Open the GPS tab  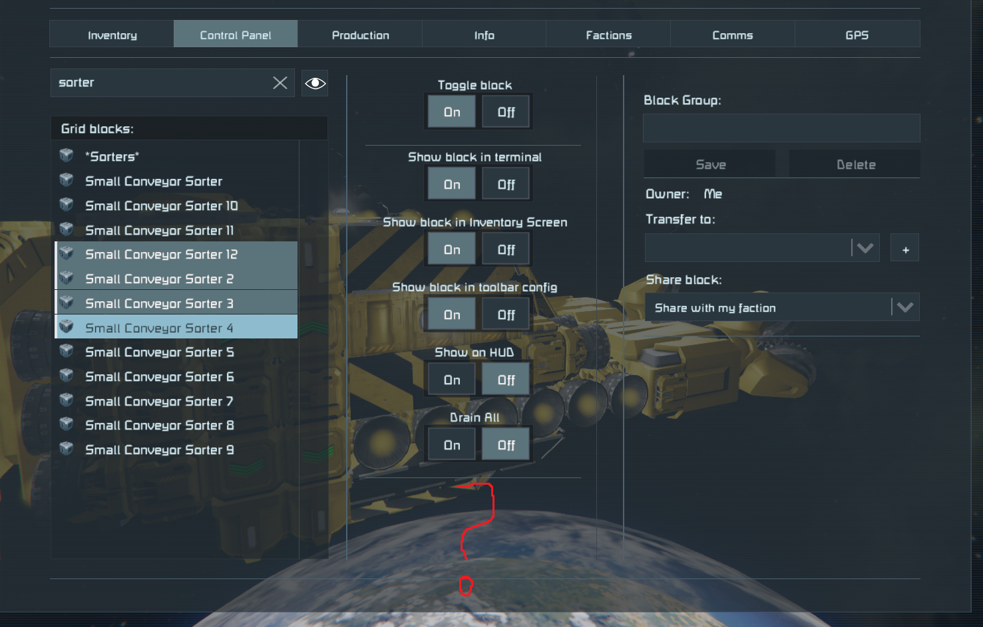(857, 35)
